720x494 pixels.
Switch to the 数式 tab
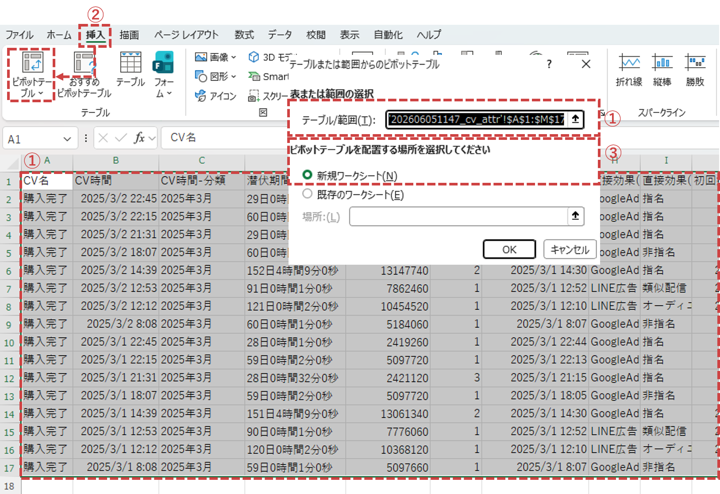coord(244,35)
